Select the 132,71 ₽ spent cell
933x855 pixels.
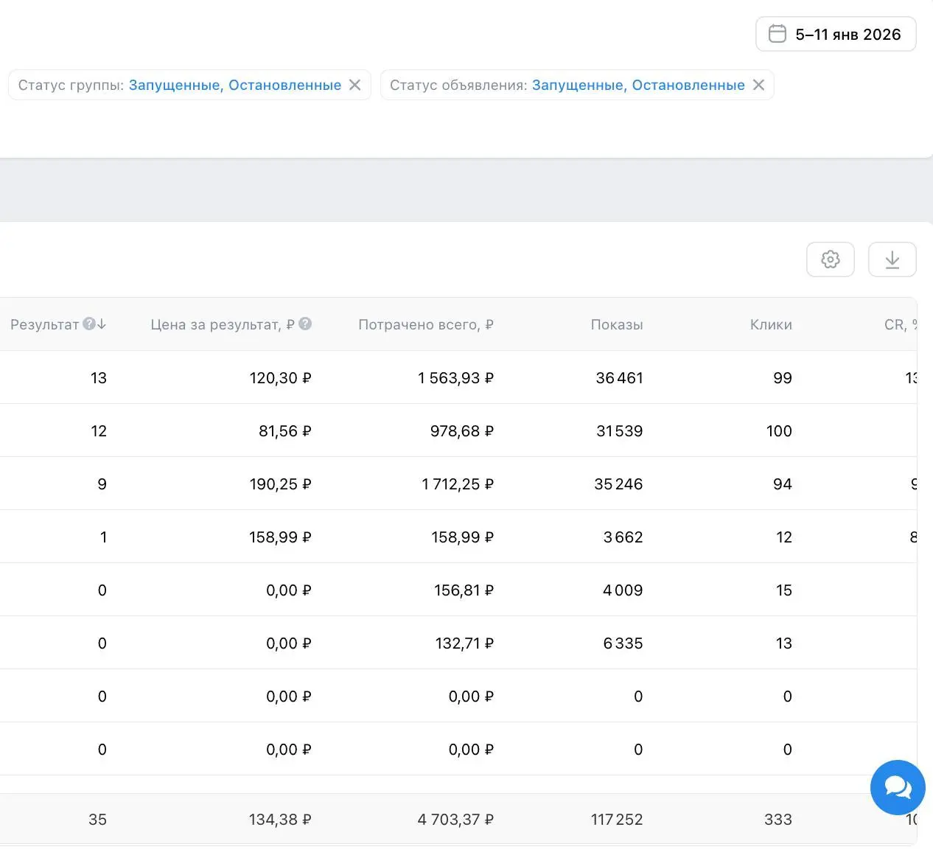[464, 643]
